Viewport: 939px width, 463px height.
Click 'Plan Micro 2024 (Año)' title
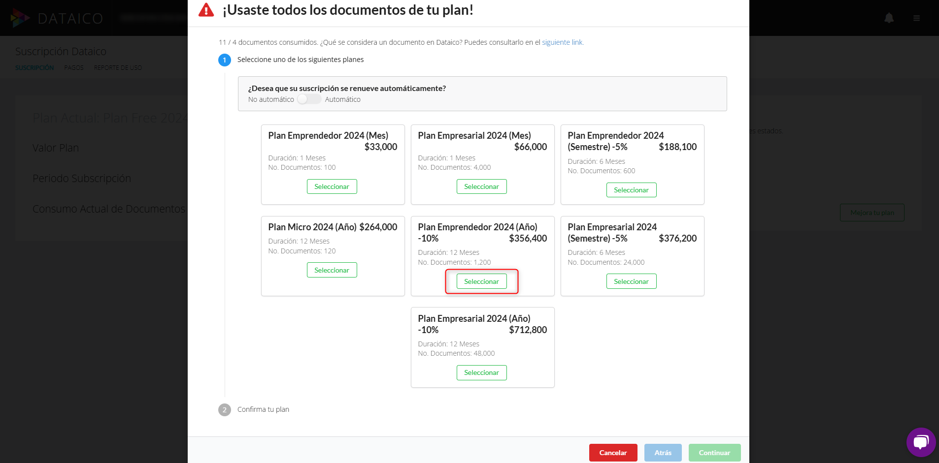click(x=312, y=227)
